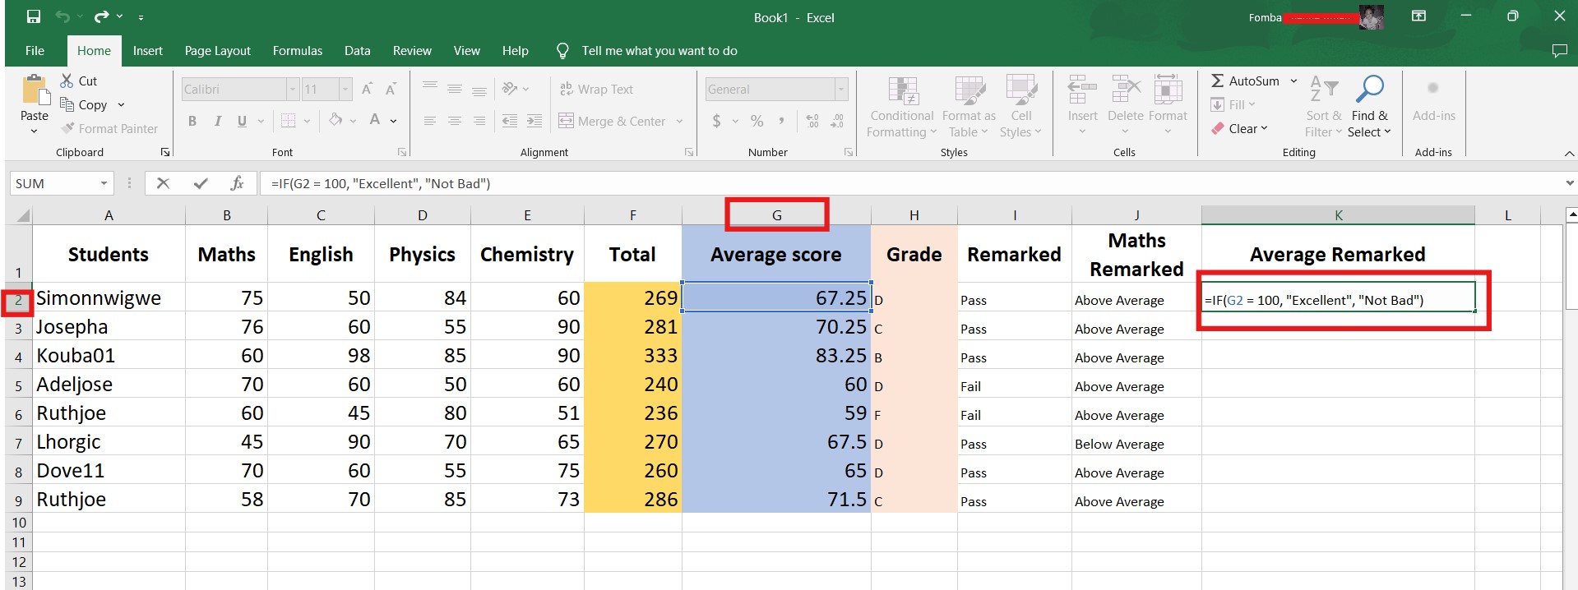
Task: Click the Cut button
Action: tap(79, 81)
